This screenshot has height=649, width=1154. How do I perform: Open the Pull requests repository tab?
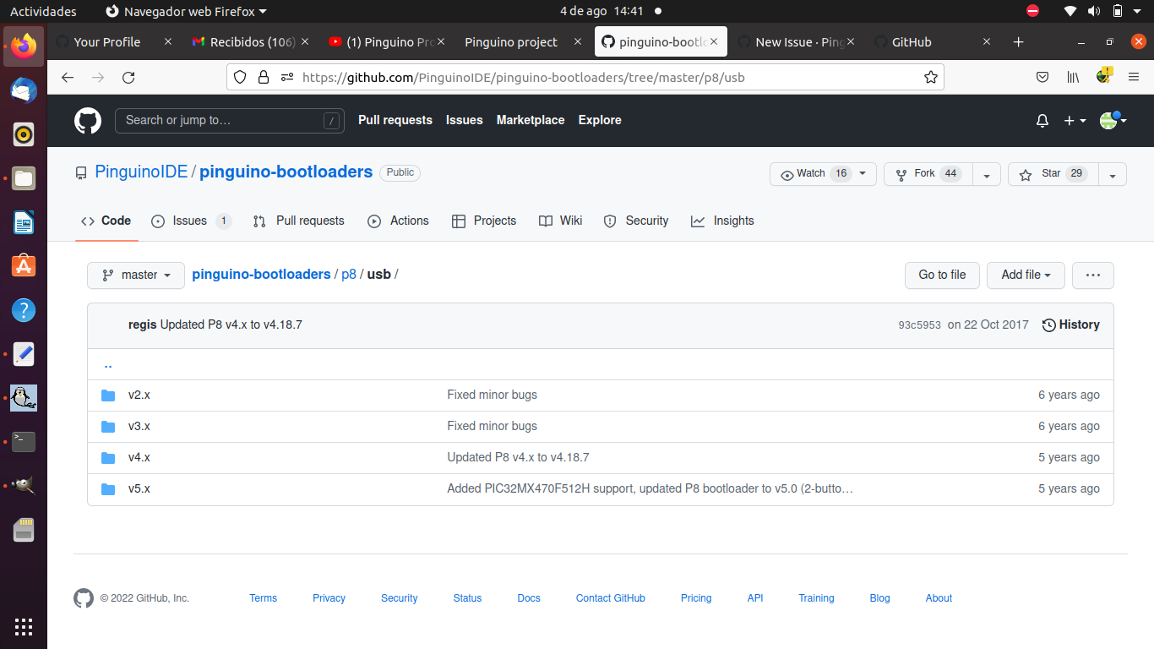click(299, 221)
